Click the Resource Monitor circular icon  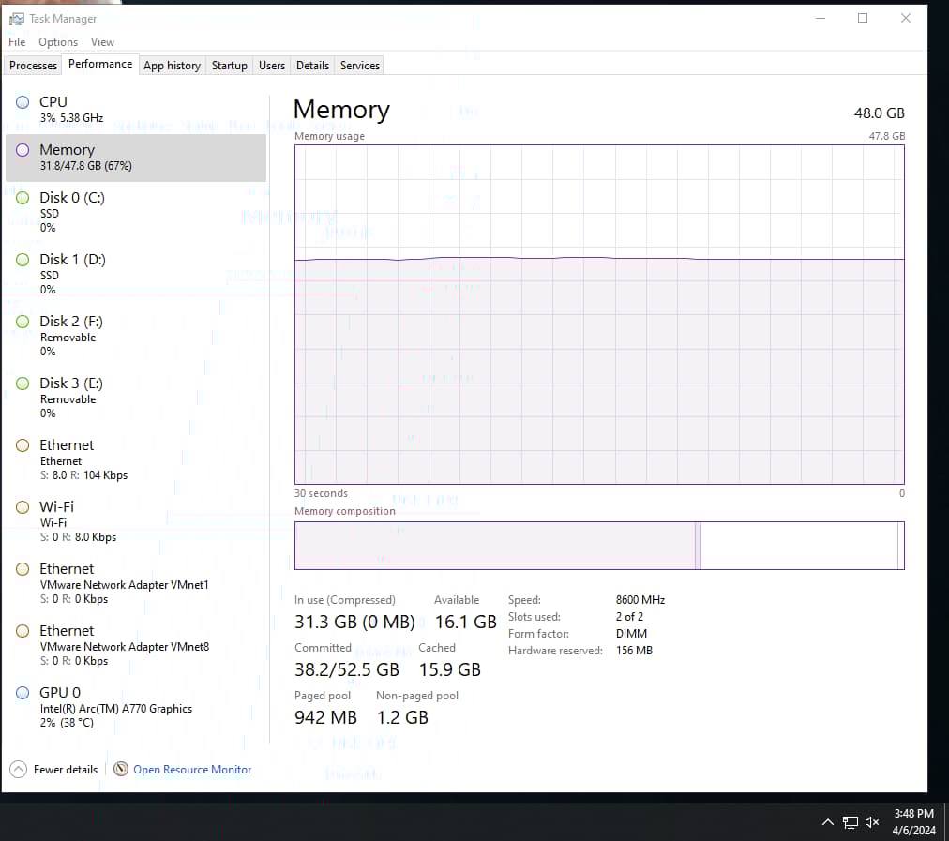(121, 769)
